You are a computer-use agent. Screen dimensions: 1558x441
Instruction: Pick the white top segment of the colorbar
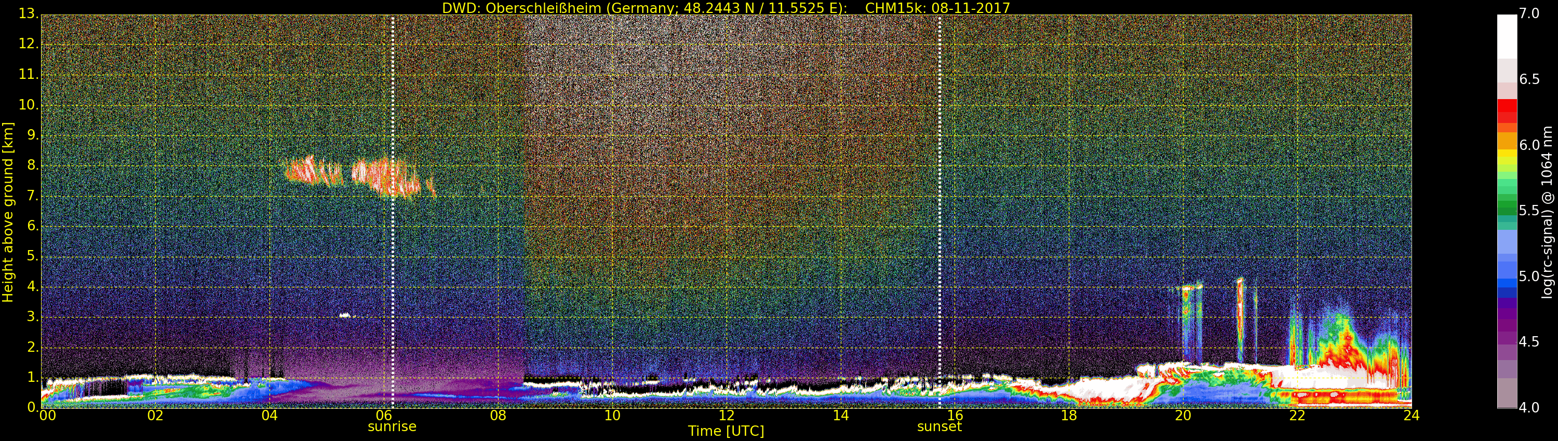tap(1507, 36)
